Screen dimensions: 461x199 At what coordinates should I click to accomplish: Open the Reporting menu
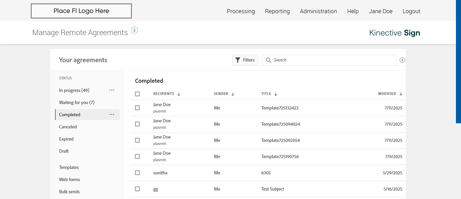[277, 11]
